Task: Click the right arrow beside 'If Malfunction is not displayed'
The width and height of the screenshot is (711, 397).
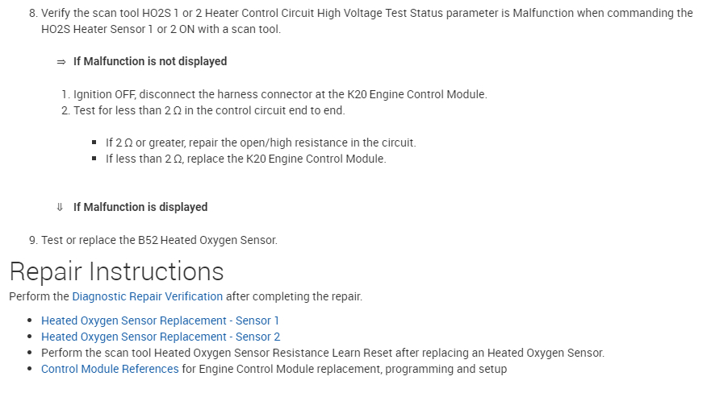Action: coord(61,62)
